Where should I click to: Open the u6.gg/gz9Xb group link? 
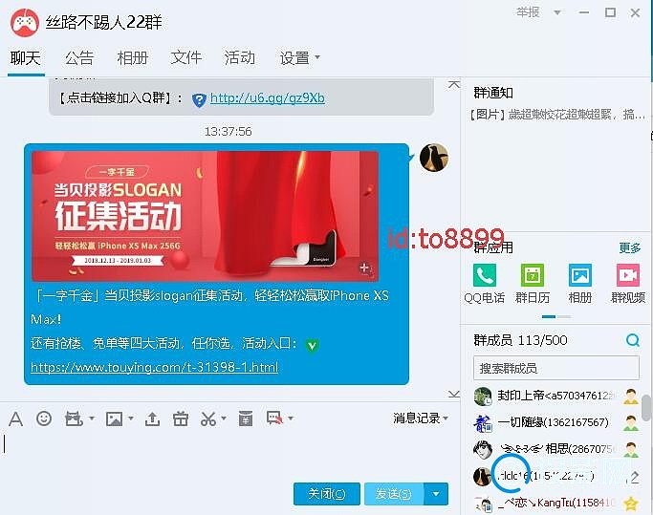268,98
